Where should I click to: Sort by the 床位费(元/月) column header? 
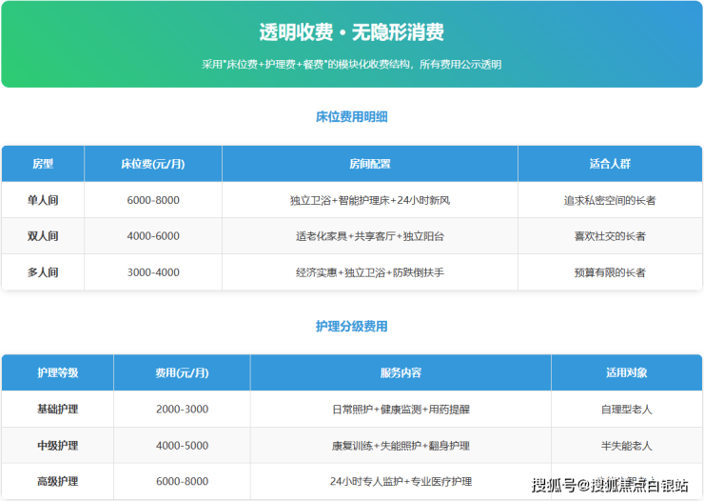(x=152, y=164)
